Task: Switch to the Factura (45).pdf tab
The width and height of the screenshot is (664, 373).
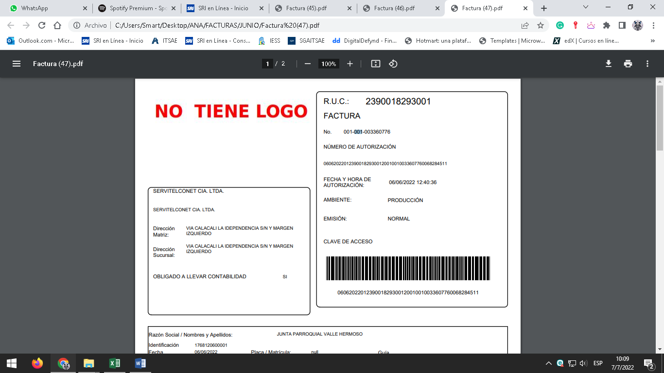Action: click(310, 8)
